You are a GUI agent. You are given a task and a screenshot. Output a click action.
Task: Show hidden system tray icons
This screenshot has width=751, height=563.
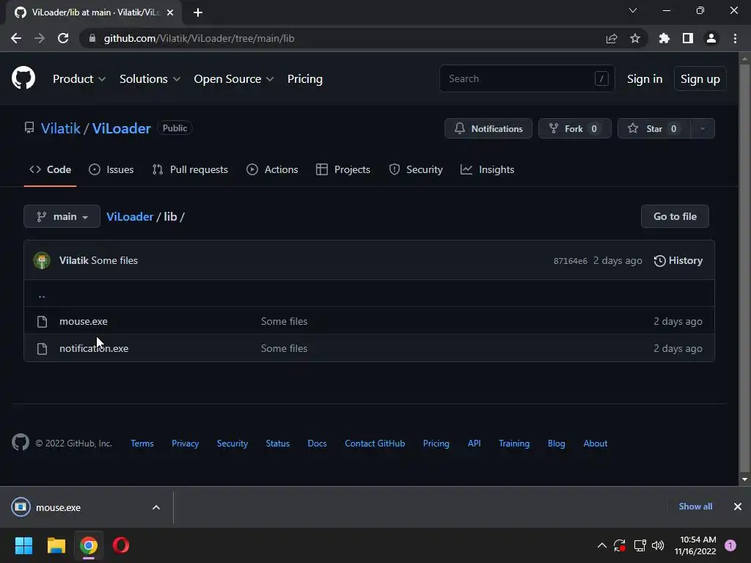[602, 545]
